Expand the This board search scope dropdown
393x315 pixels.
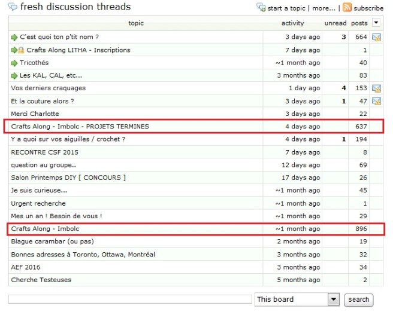coord(333,299)
